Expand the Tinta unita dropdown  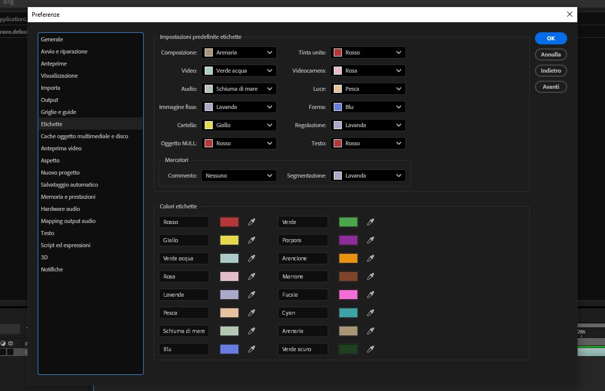(x=368, y=52)
